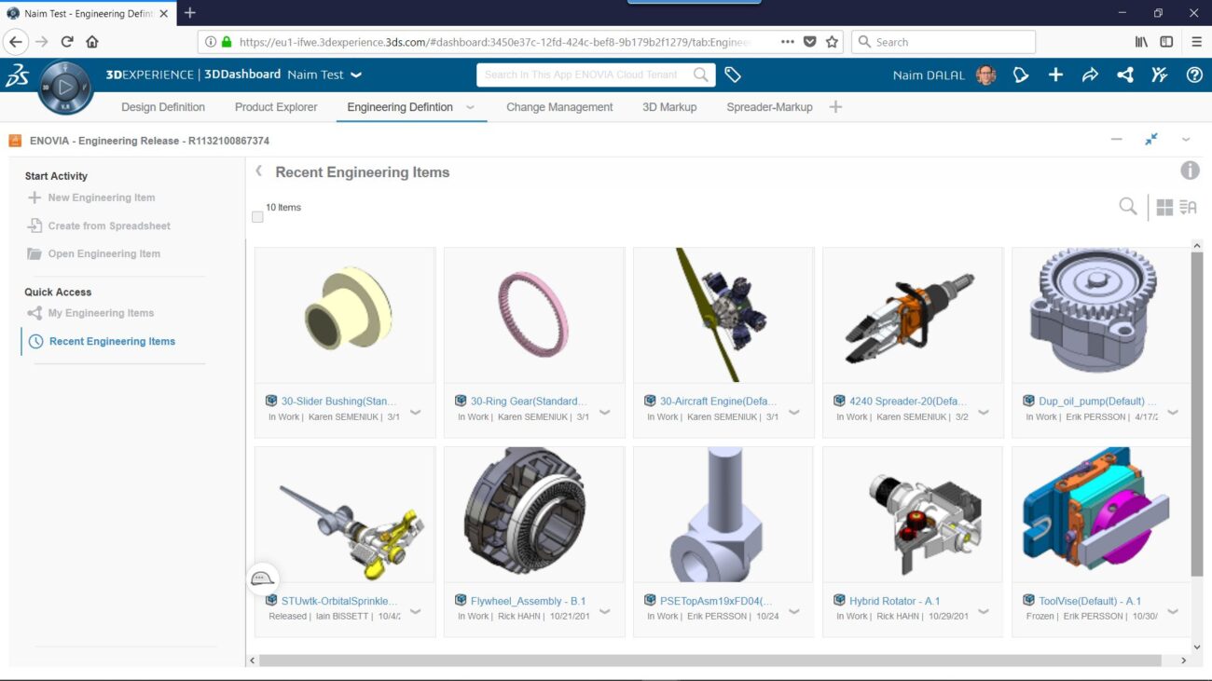Add a new dashboard tab

tap(835, 107)
